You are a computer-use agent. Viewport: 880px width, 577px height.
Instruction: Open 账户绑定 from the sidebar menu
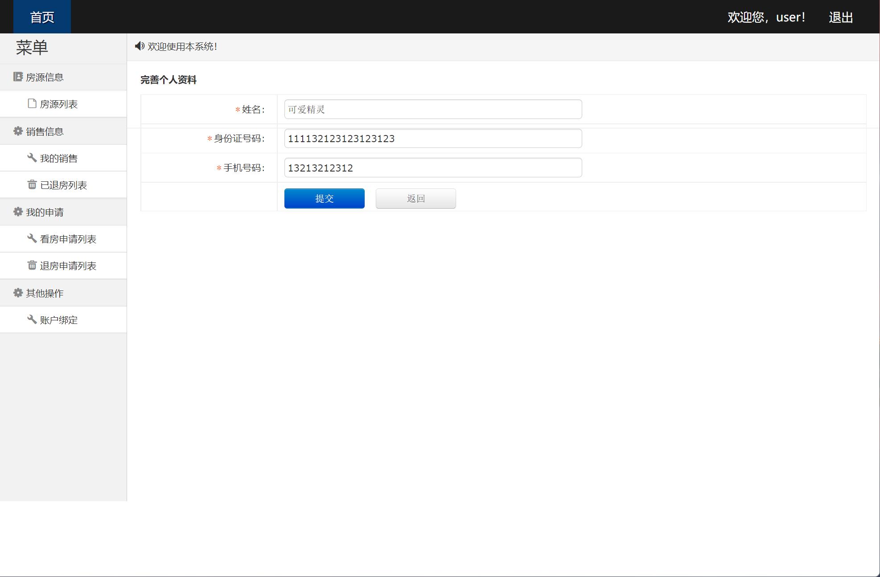click(58, 320)
